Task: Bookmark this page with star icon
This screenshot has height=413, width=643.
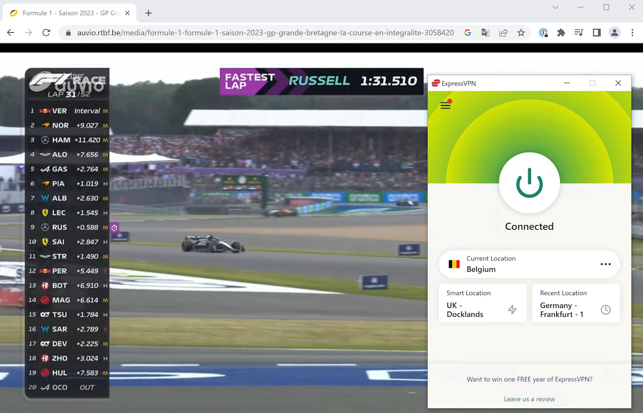Action: 521,33
